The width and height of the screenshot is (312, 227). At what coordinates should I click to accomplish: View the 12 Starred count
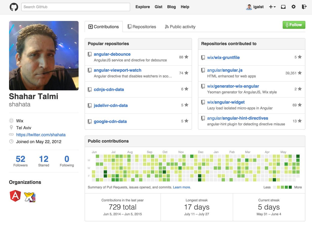(44, 161)
